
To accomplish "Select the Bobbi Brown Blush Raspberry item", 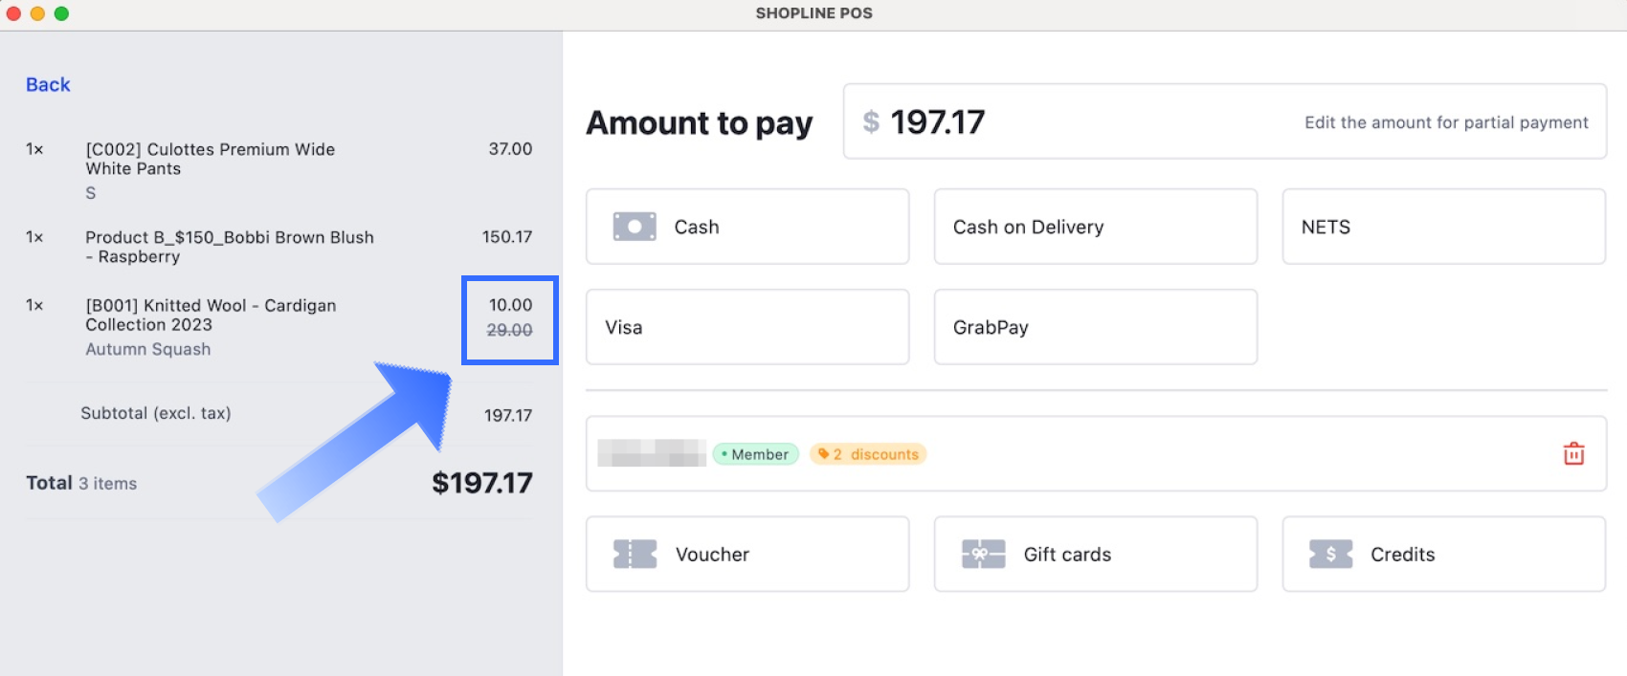I will pos(230,247).
